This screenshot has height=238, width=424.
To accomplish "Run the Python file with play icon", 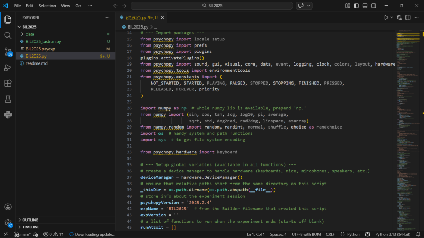I will click(386, 17).
